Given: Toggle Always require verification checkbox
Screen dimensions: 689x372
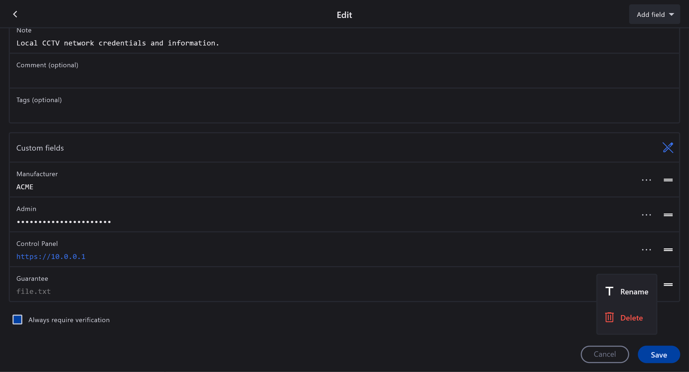Looking at the screenshot, I should (17, 320).
